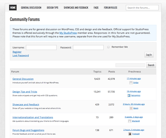Viewport: 166px width, 138px height.
Task: Focus the Password input field
Action: coord(88,48)
